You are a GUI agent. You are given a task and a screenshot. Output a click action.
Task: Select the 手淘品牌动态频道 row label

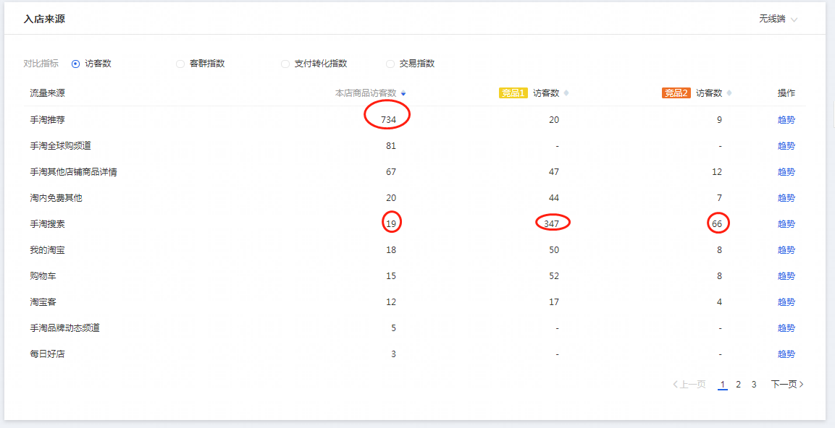[x=64, y=328]
